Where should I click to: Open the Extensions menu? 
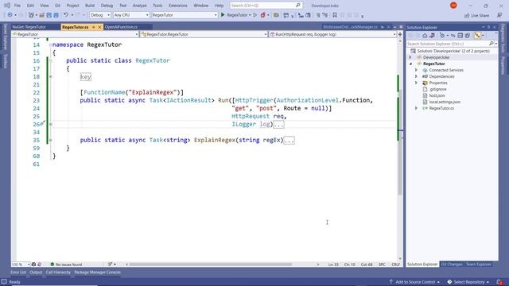pyautogui.click(x=178, y=6)
